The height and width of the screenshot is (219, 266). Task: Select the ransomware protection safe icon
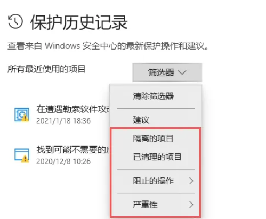pyautogui.click(x=22, y=115)
